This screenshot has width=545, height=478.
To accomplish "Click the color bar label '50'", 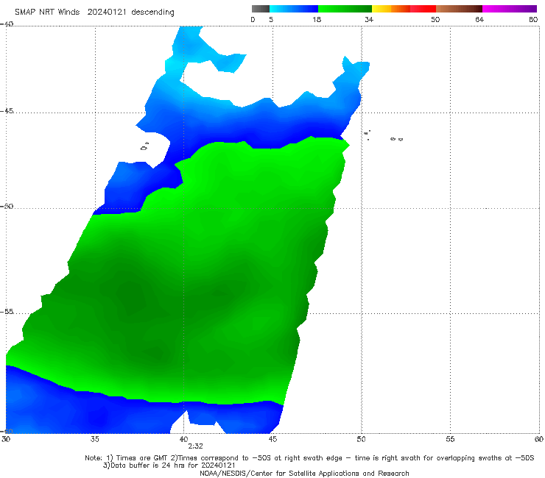I will (x=435, y=19).
